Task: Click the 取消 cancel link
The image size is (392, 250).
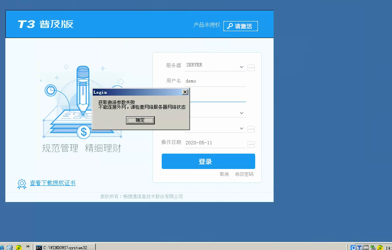Action: pyautogui.click(x=224, y=174)
